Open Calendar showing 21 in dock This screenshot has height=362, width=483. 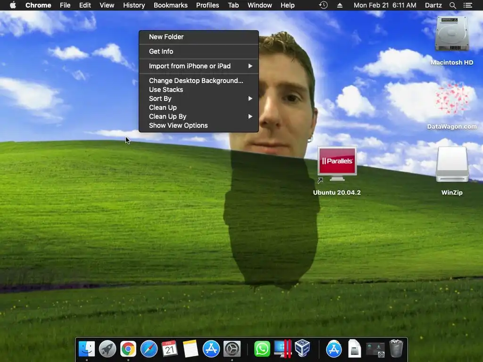pos(169,349)
